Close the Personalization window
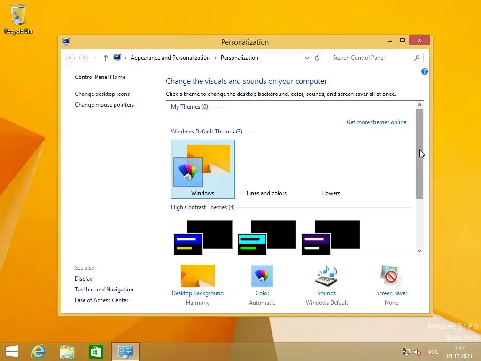This screenshot has height=361, width=481. [x=419, y=40]
